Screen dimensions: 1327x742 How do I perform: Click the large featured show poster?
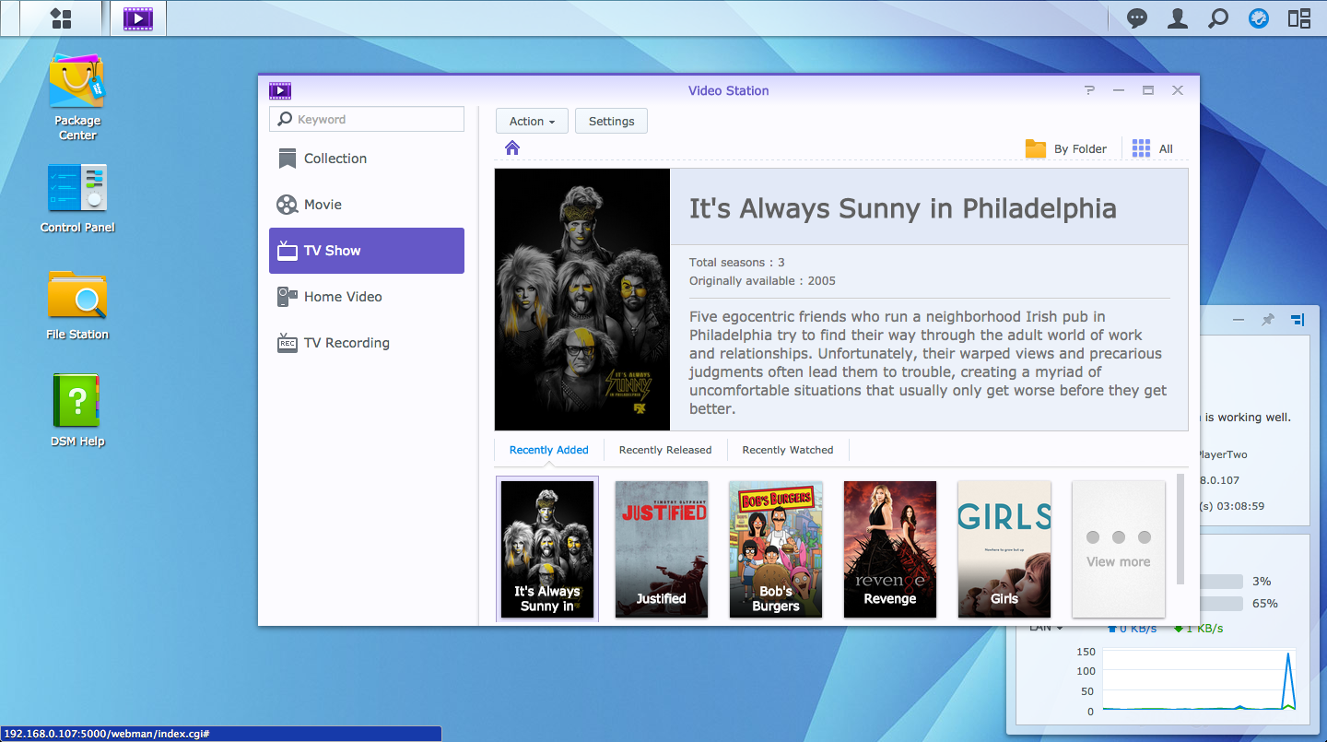(x=582, y=300)
